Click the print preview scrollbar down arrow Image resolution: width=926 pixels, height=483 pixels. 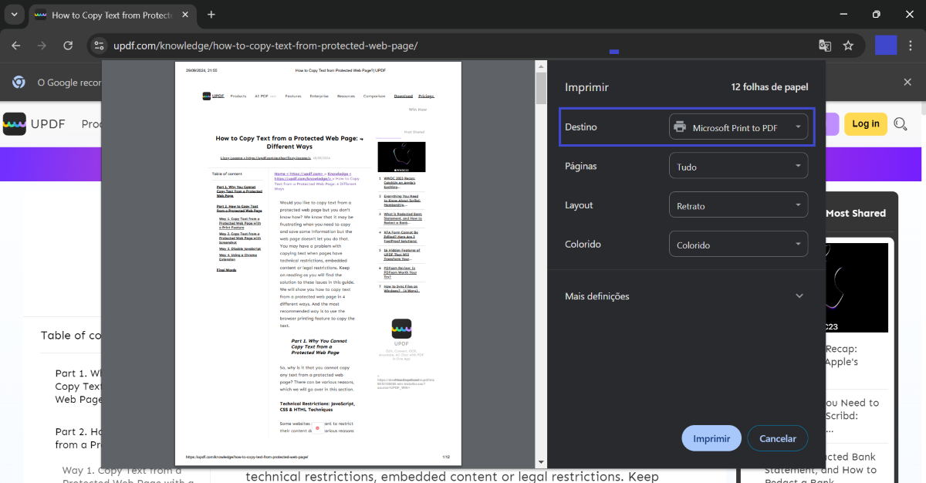tap(541, 462)
